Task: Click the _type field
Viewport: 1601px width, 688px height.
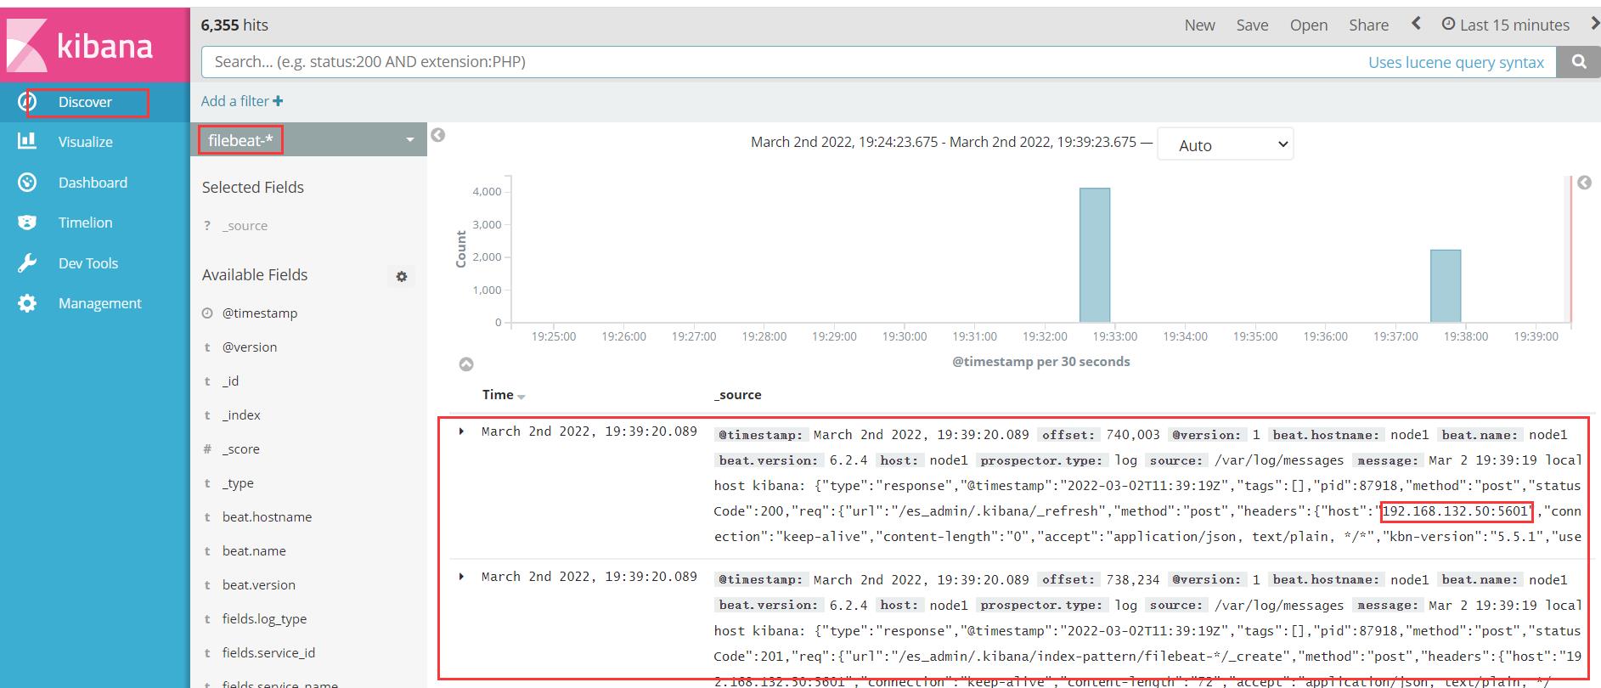Action: [238, 483]
